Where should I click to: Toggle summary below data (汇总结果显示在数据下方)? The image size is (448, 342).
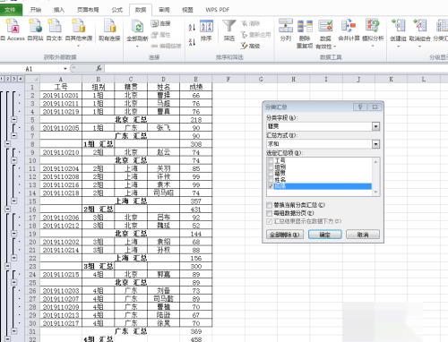[x=270, y=221]
